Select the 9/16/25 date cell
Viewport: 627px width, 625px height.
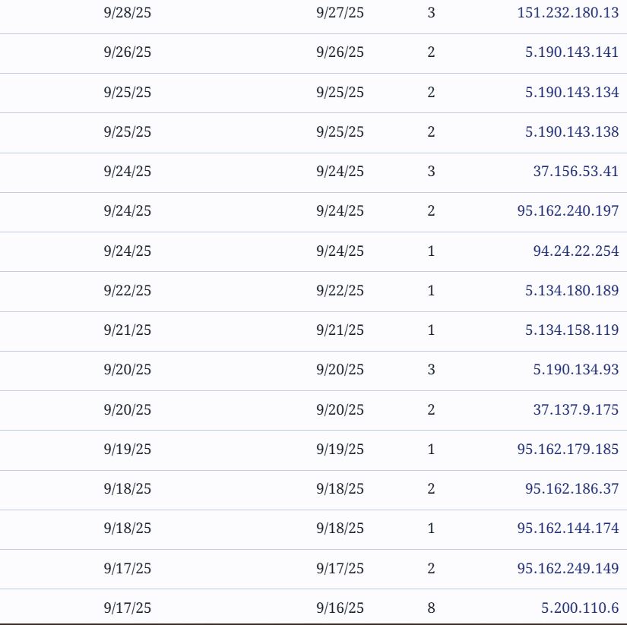coord(340,608)
